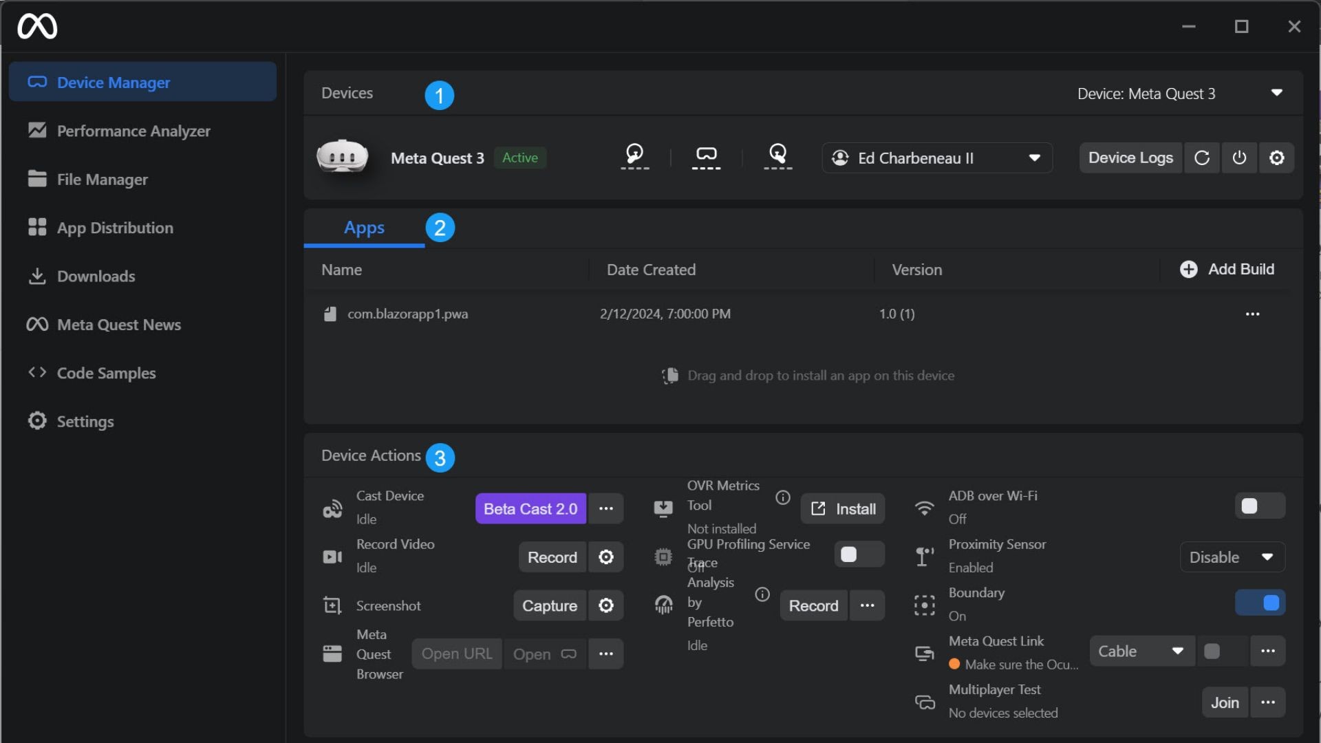Open Record Video settings gear
The width and height of the screenshot is (1321, 743).
[605, 557]
